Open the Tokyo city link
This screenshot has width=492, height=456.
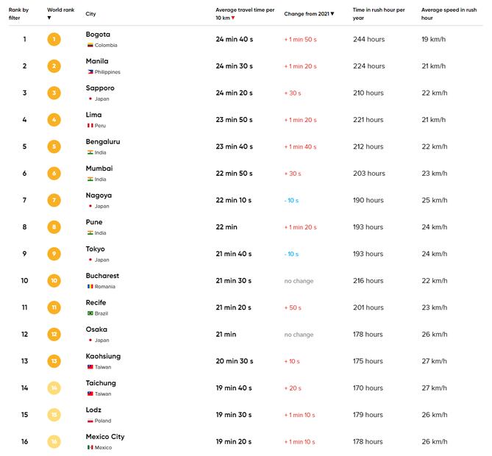(96, 249)
